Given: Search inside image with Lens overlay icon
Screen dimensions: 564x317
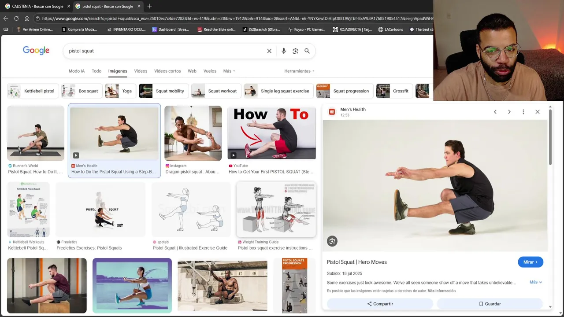Looking at the screenshot, I should (332, 241).
